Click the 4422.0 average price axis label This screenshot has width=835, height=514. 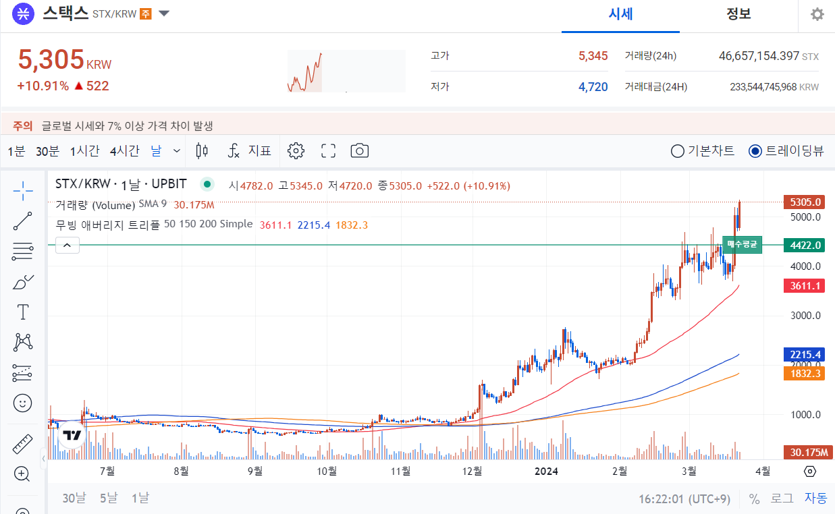[804, 245]
